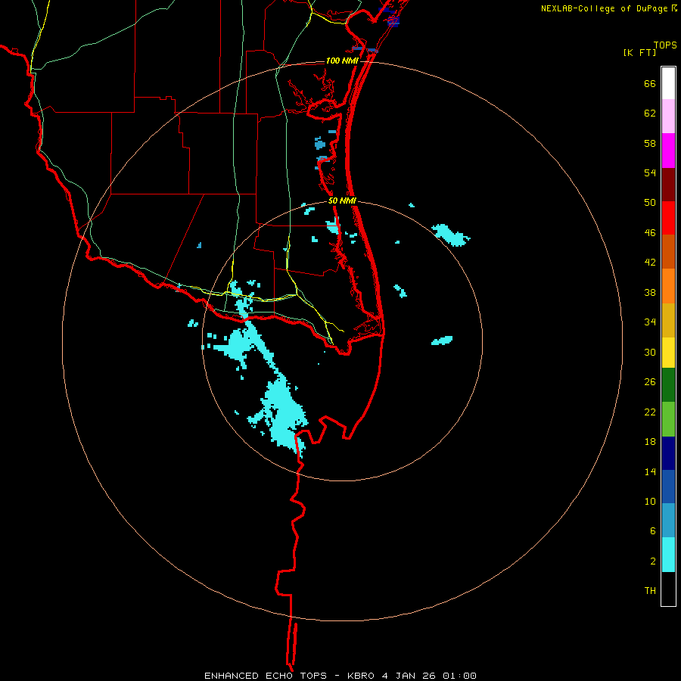Click the orange 42 kft legend swatch

click(668, 286)
